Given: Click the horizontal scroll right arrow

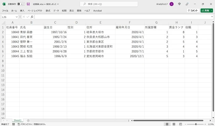Looking at the screenshot, I should pyautogui.click(x=210, y=121).
